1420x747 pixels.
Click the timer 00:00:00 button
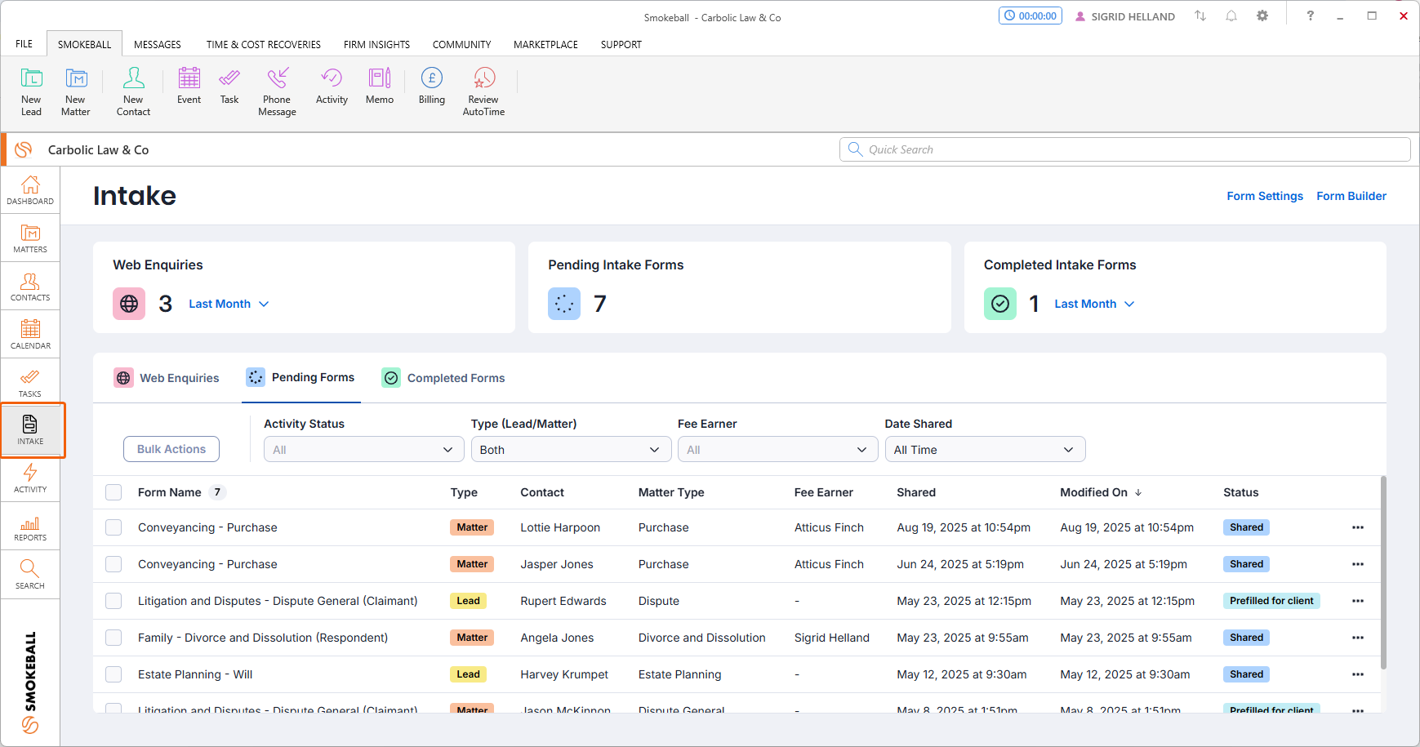[1030, 16]
